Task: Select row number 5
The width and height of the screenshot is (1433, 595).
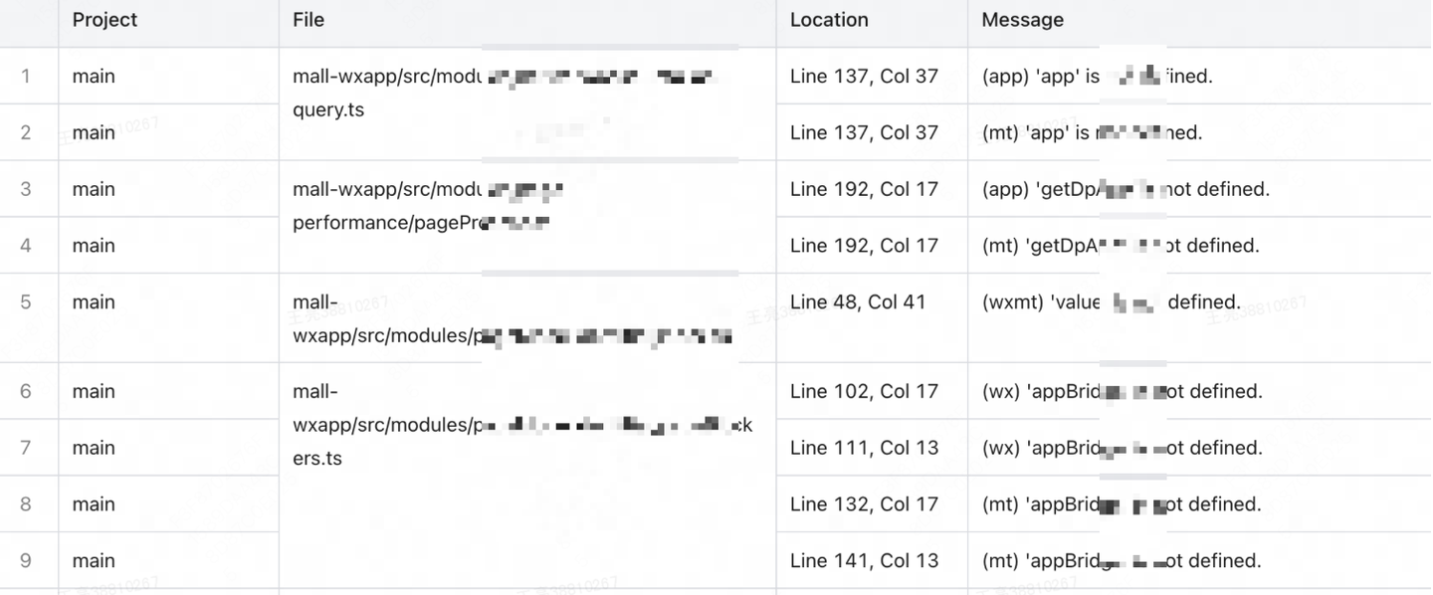Action: coord(26,302)
